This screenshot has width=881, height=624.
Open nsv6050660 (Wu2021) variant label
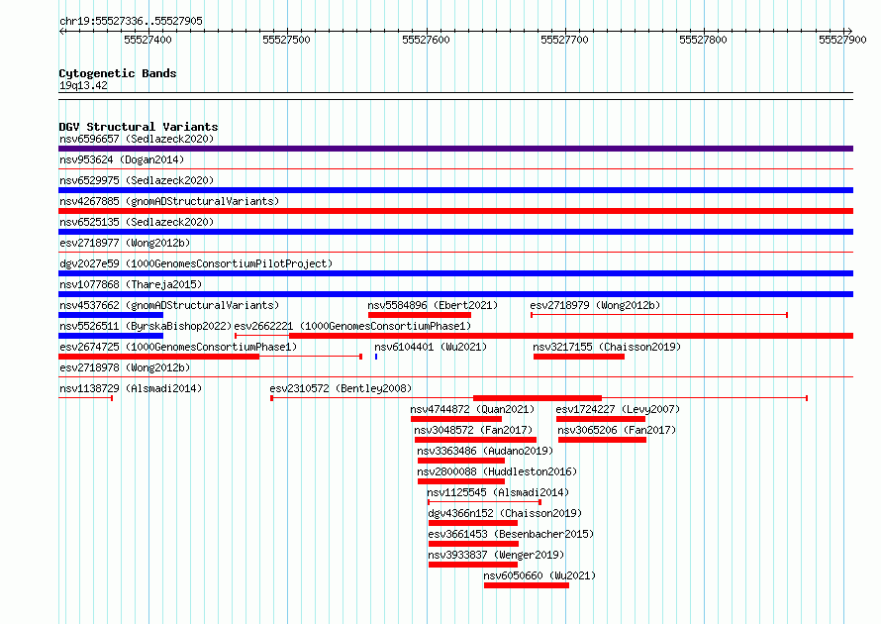539,575
